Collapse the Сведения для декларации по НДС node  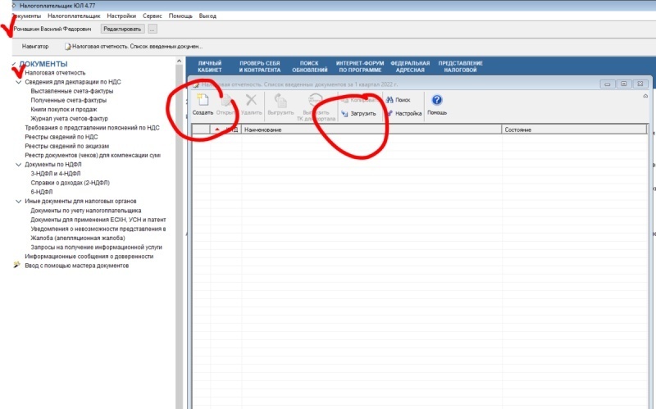coord(18,82)
